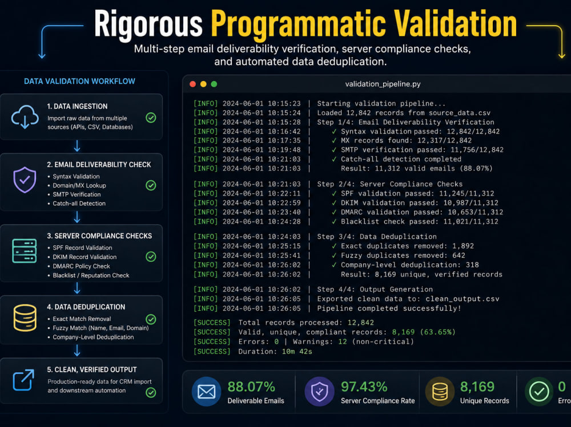Click the green check on the Data Ingestion card
This screenshot has width=571, height=427.
[x=151, y=117]
